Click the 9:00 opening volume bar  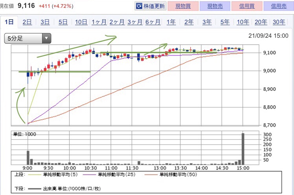pyautogui.click(x=28, y=158)
